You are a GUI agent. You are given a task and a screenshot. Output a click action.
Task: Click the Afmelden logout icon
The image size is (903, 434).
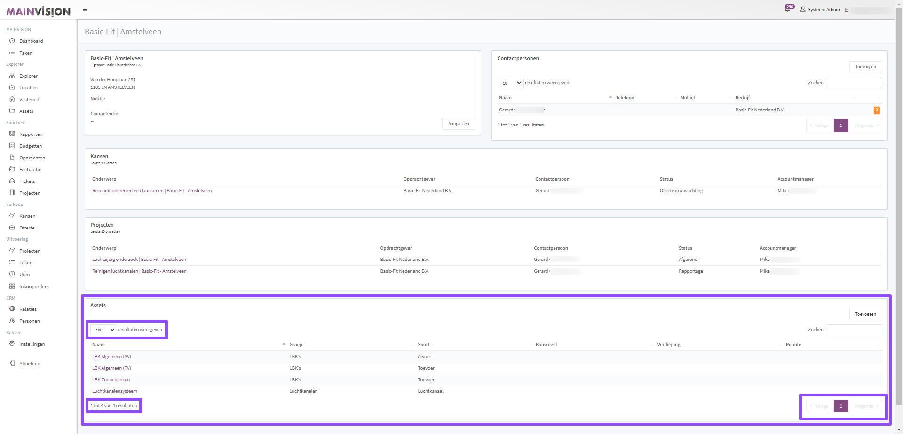12,363
